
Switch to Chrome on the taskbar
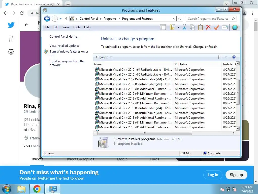tap(37, 189)
